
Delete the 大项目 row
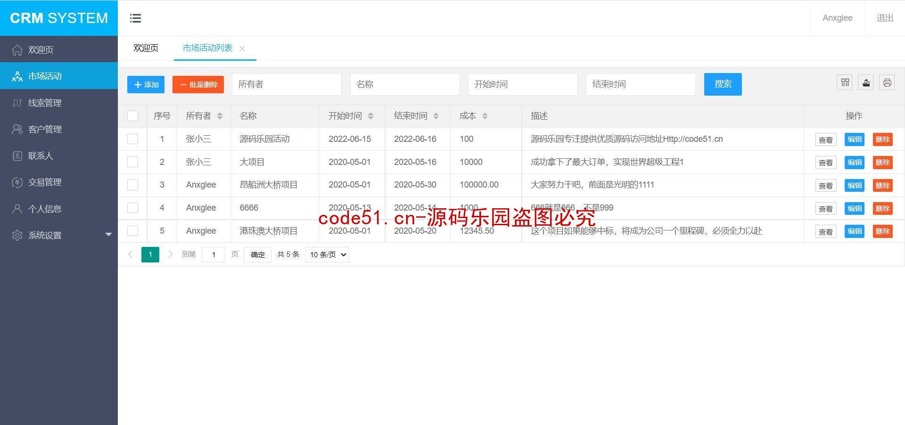click(882, 163)
